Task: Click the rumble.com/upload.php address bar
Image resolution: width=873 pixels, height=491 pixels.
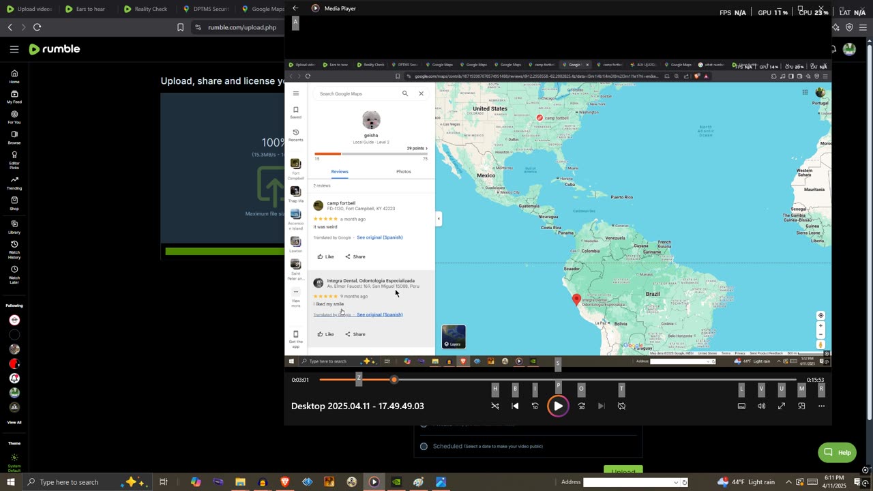Action: (241, 27)
